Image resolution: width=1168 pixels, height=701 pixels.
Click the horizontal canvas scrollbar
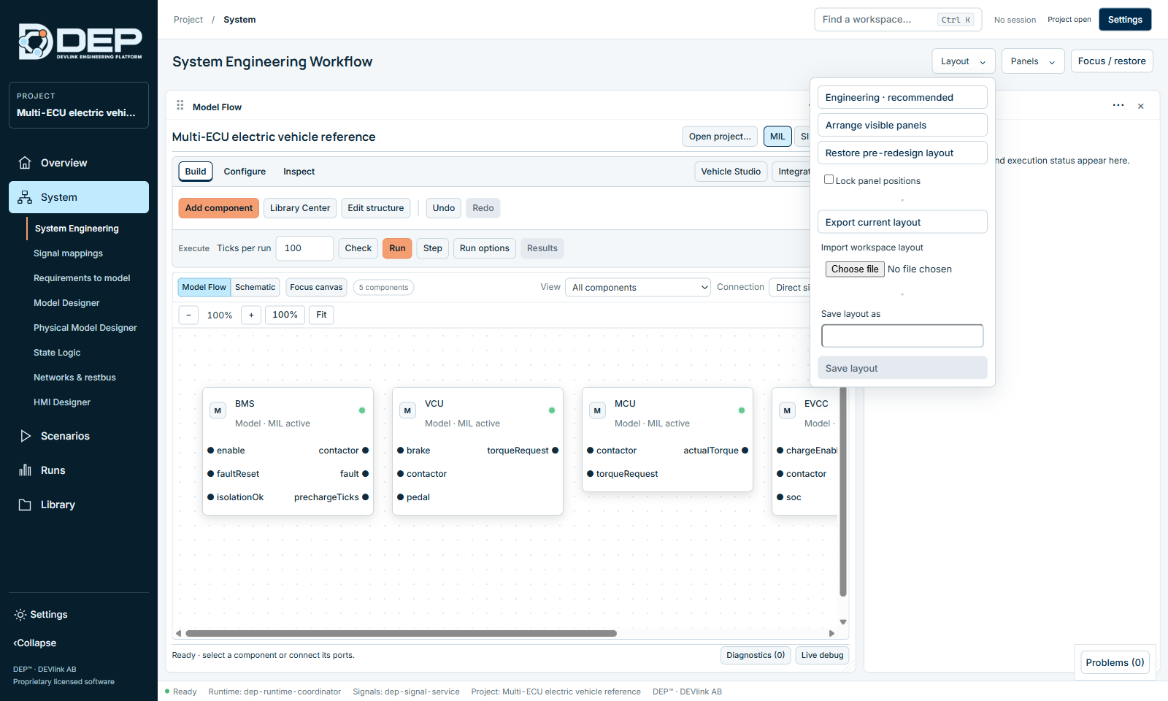pos(401,633)
